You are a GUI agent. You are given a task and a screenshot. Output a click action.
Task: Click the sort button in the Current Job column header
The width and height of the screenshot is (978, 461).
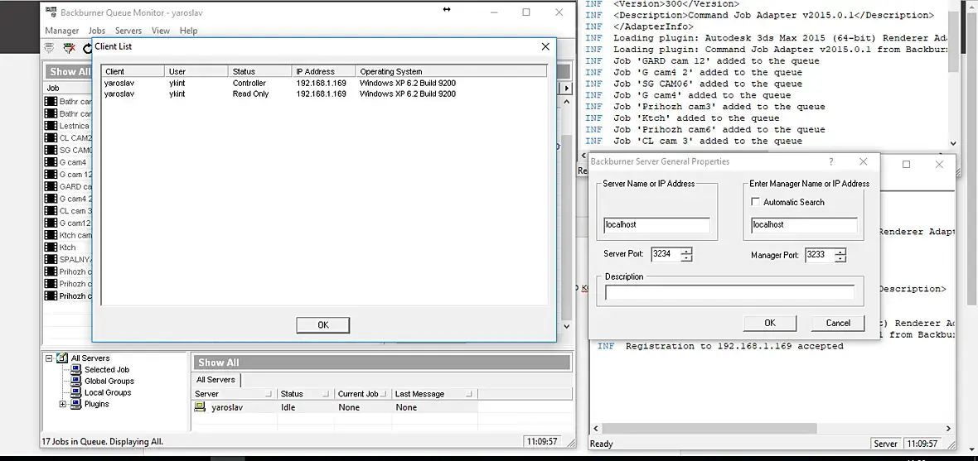pyautogui.click(x=385, y=394)
